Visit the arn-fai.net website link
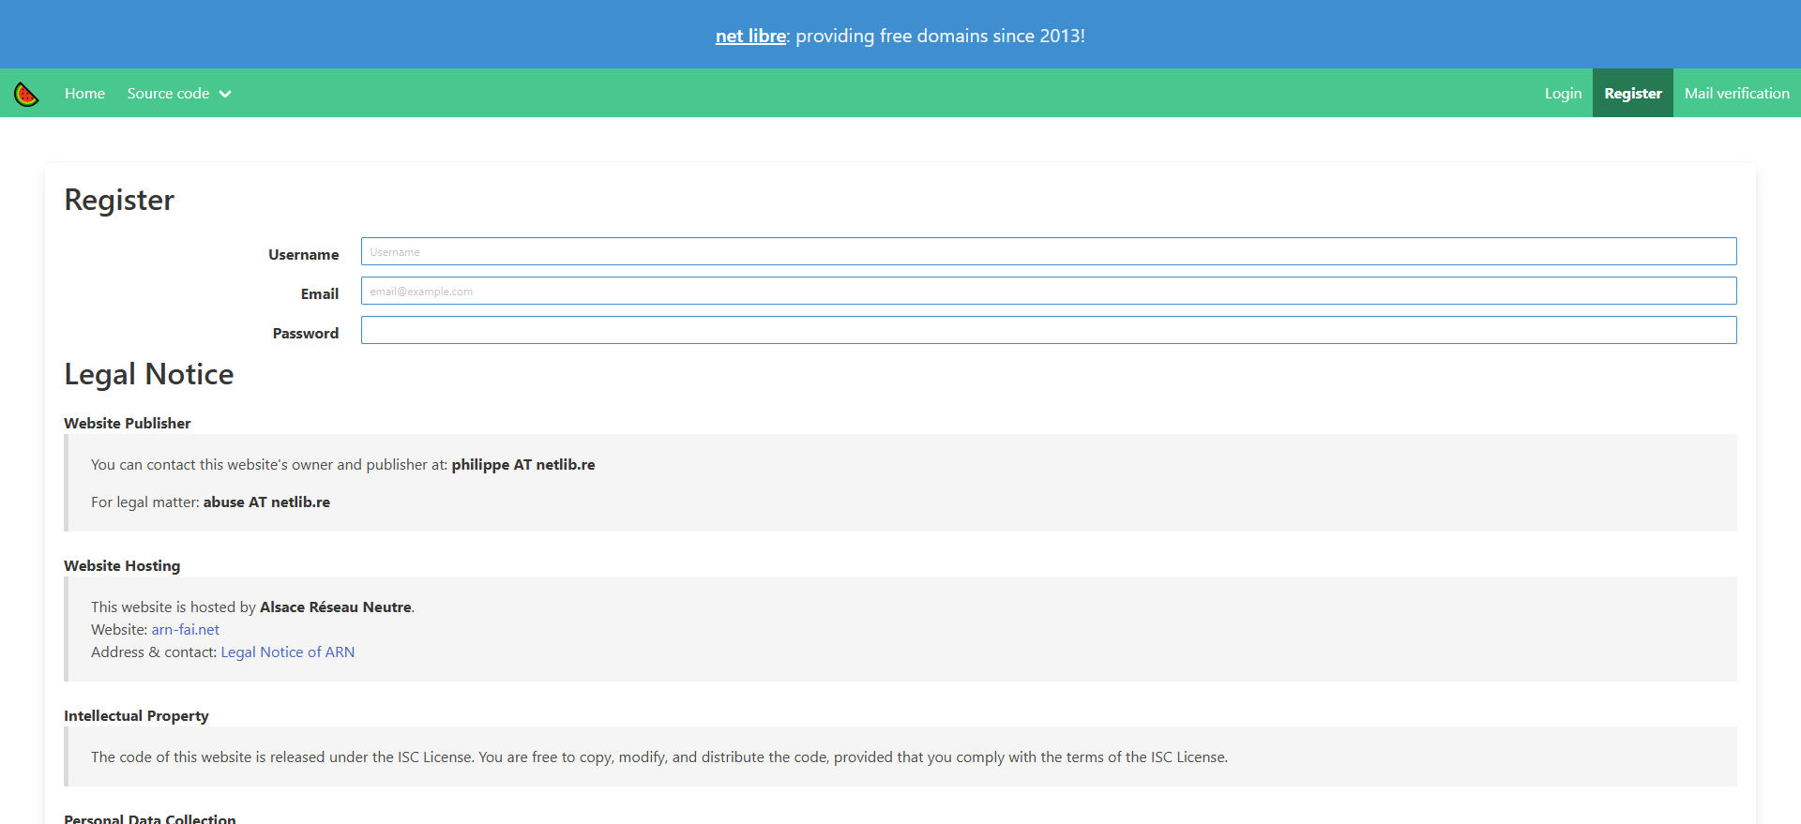The width and height of the screenshot is (1801, 824). point(185,630)
